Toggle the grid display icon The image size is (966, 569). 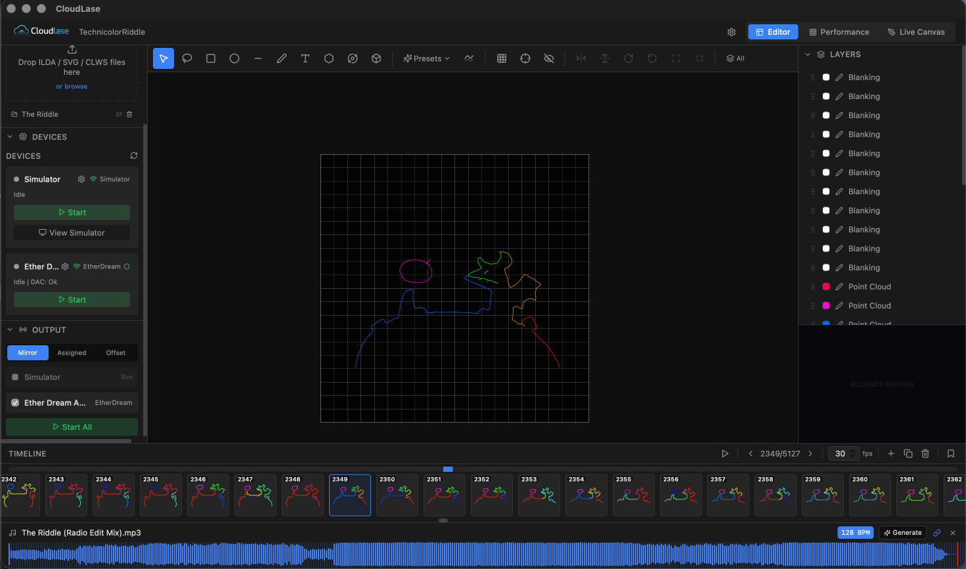click(502, 58)
